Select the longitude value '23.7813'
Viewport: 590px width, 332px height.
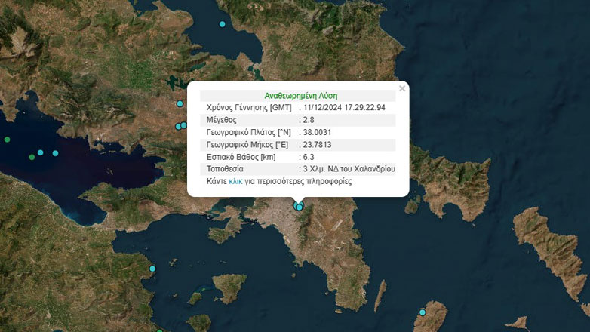point(317,145)
